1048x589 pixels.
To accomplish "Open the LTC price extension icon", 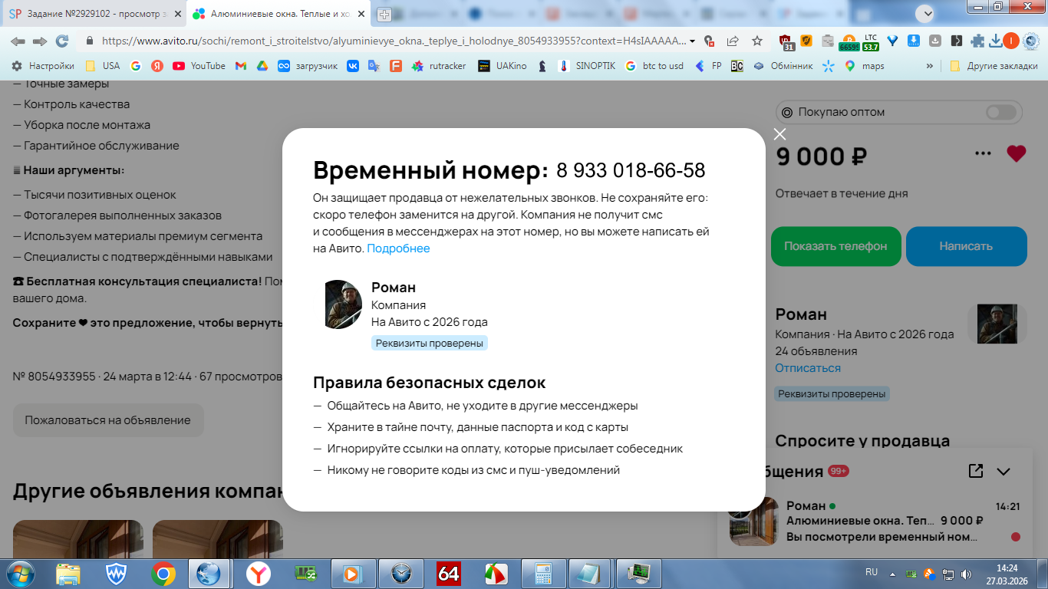I will [x=870, y=42].
